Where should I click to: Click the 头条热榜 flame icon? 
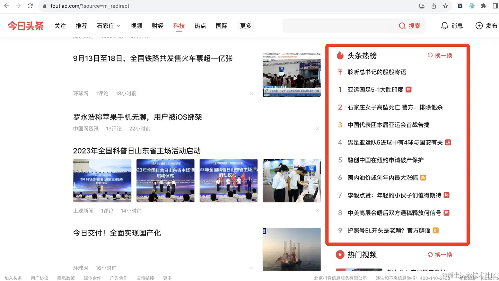pos(340,55)
